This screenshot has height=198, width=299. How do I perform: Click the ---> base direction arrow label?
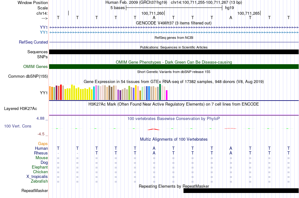coord(45,18)
